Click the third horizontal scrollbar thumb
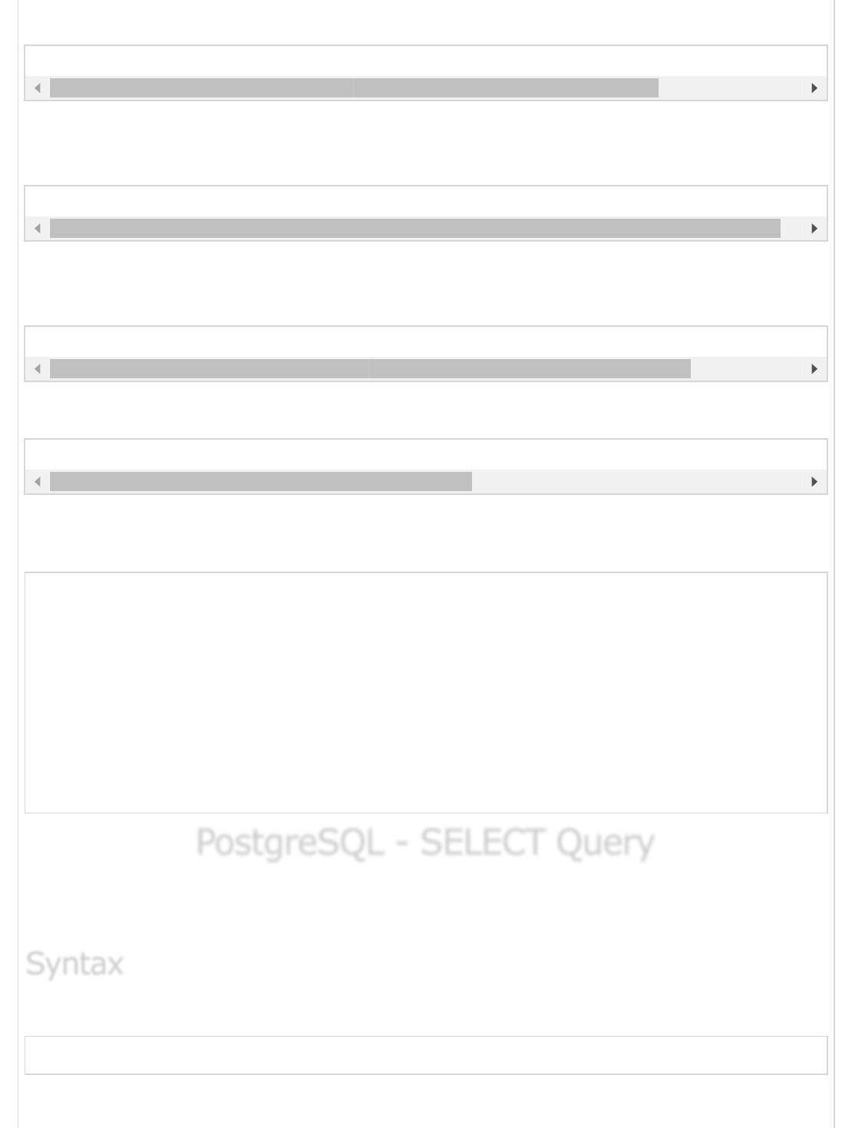 click(x=370, y=369)
